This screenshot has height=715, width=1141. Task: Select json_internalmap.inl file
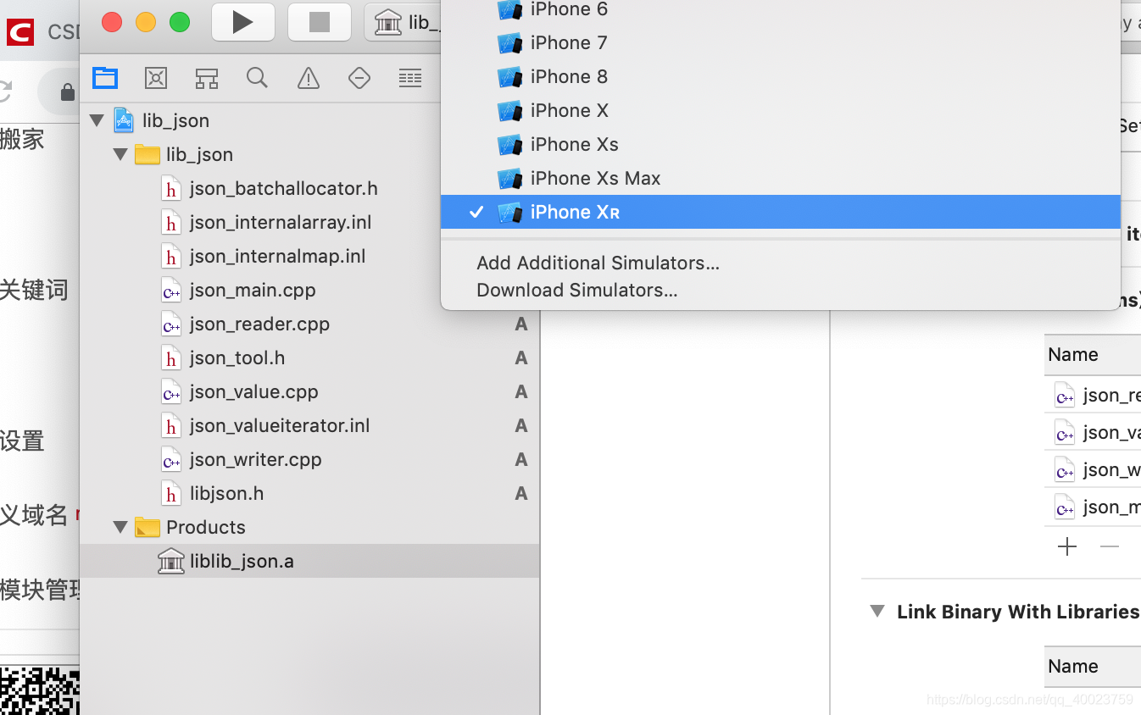[x=277, y=256]
